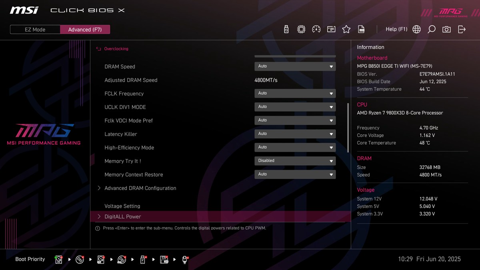The image size is (480, 270).
Task: Switch to EZ Mode
Action: 35,30
